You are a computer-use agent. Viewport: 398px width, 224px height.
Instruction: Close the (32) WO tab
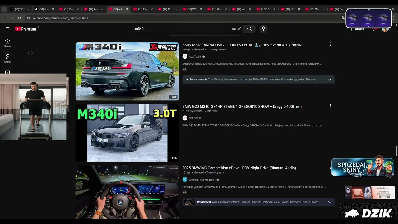pyautogui.click(x=201, y=9)
